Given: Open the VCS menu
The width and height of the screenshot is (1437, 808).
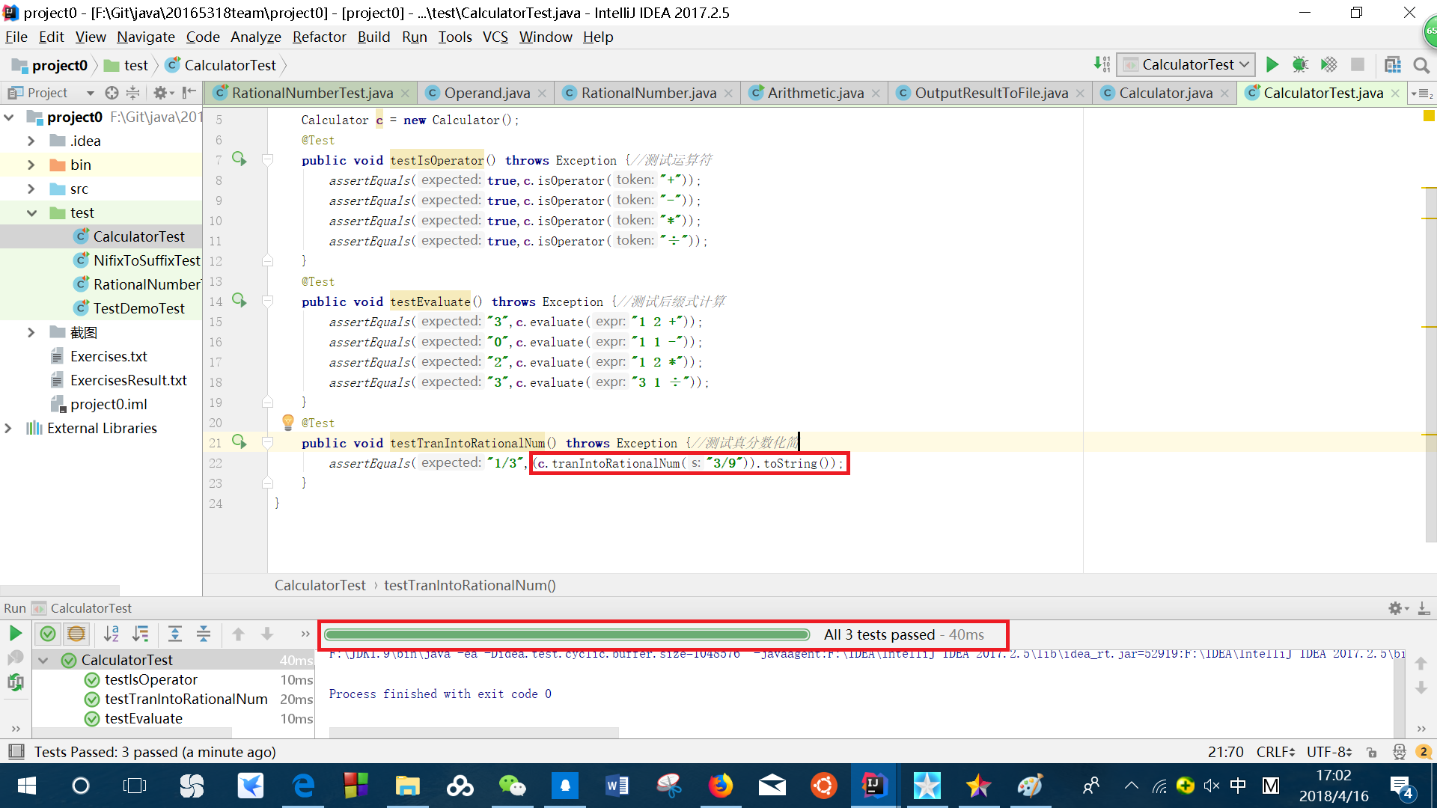Looking at the screenshot, I should pyautogui.click(x=495, y=37).
